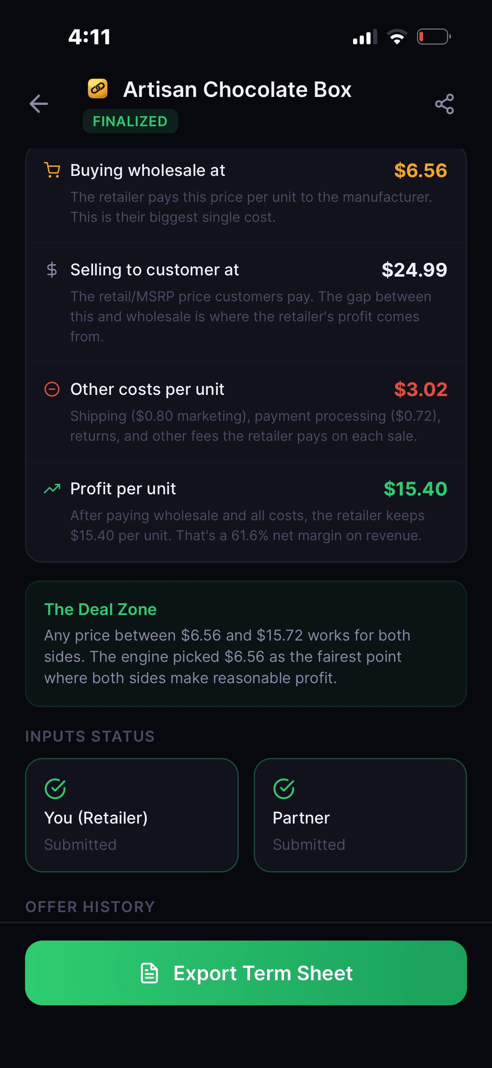
Task: Tap the shopping cart icon for wholesale price
Action: tap(53, 170)
